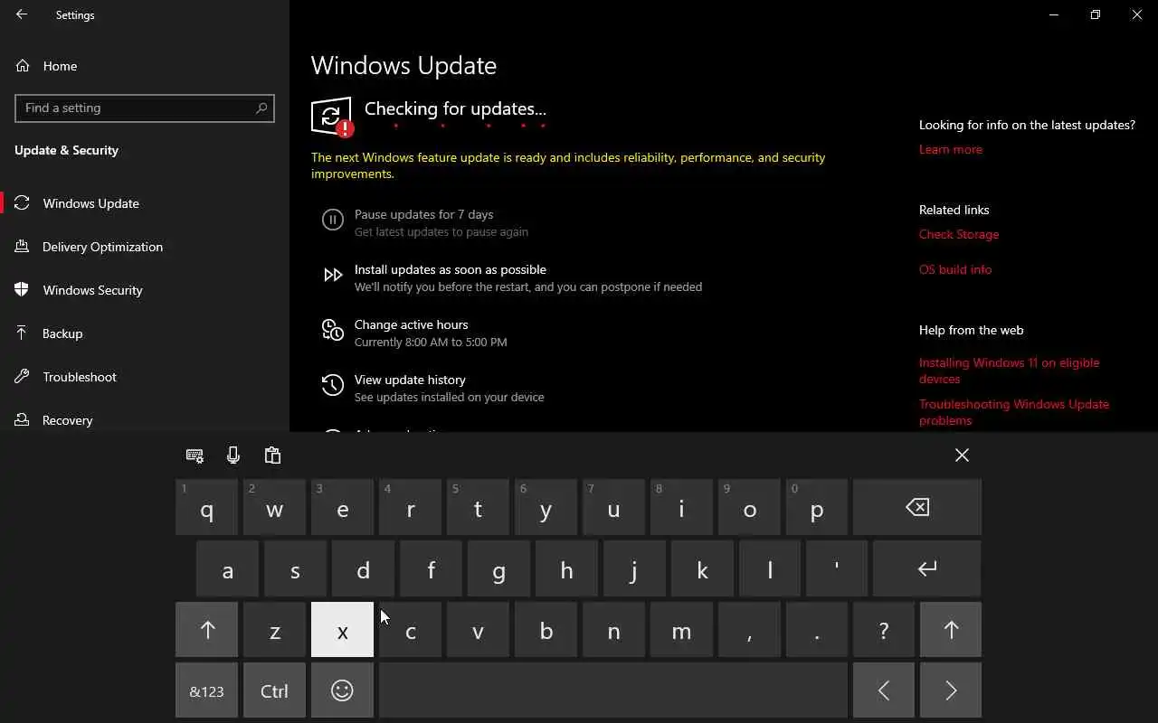
Task: Focus the Find a setting search box
Action: point(145,108)
